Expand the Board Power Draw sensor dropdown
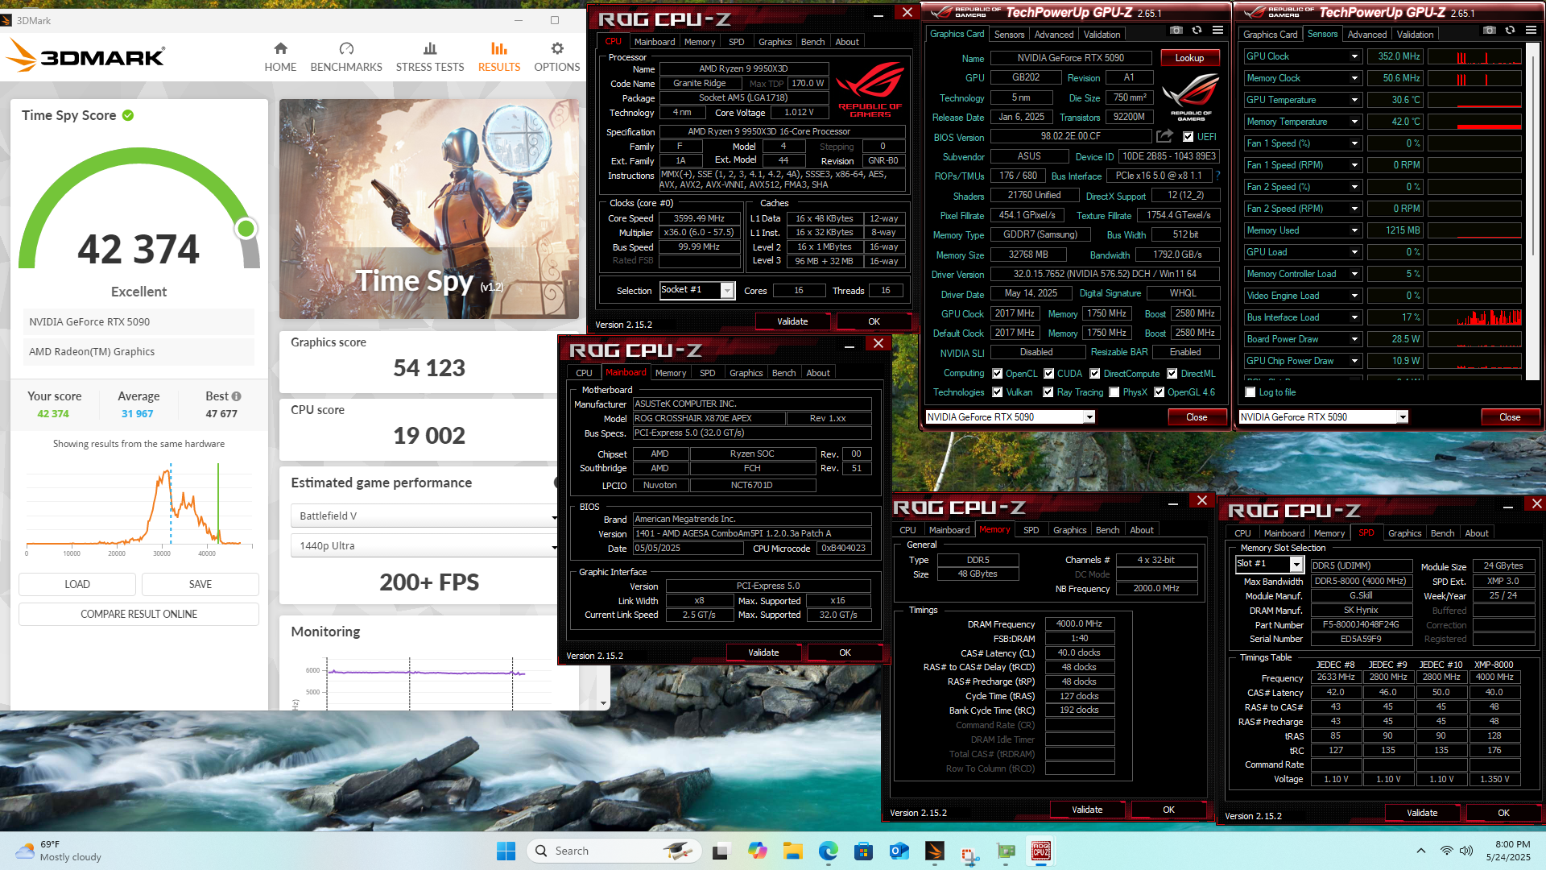This screenshot has height=870, width=1546. tap(1354, 339)
